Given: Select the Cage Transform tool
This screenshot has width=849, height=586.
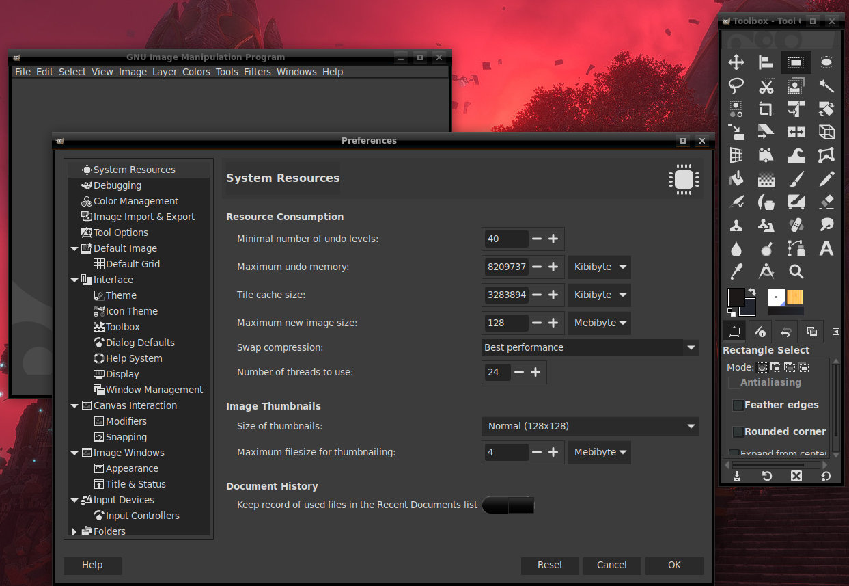Looking at the screenshot, I should [826, 156].
